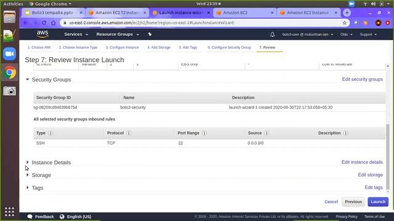Show applications grid in dock
The width and height of the screenshot is (394, 221).
click(x=10, y=212)
